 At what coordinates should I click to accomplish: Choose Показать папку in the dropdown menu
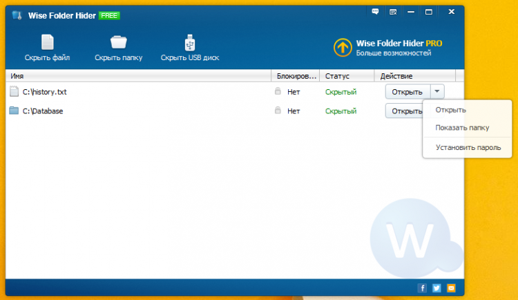point(462,128)
